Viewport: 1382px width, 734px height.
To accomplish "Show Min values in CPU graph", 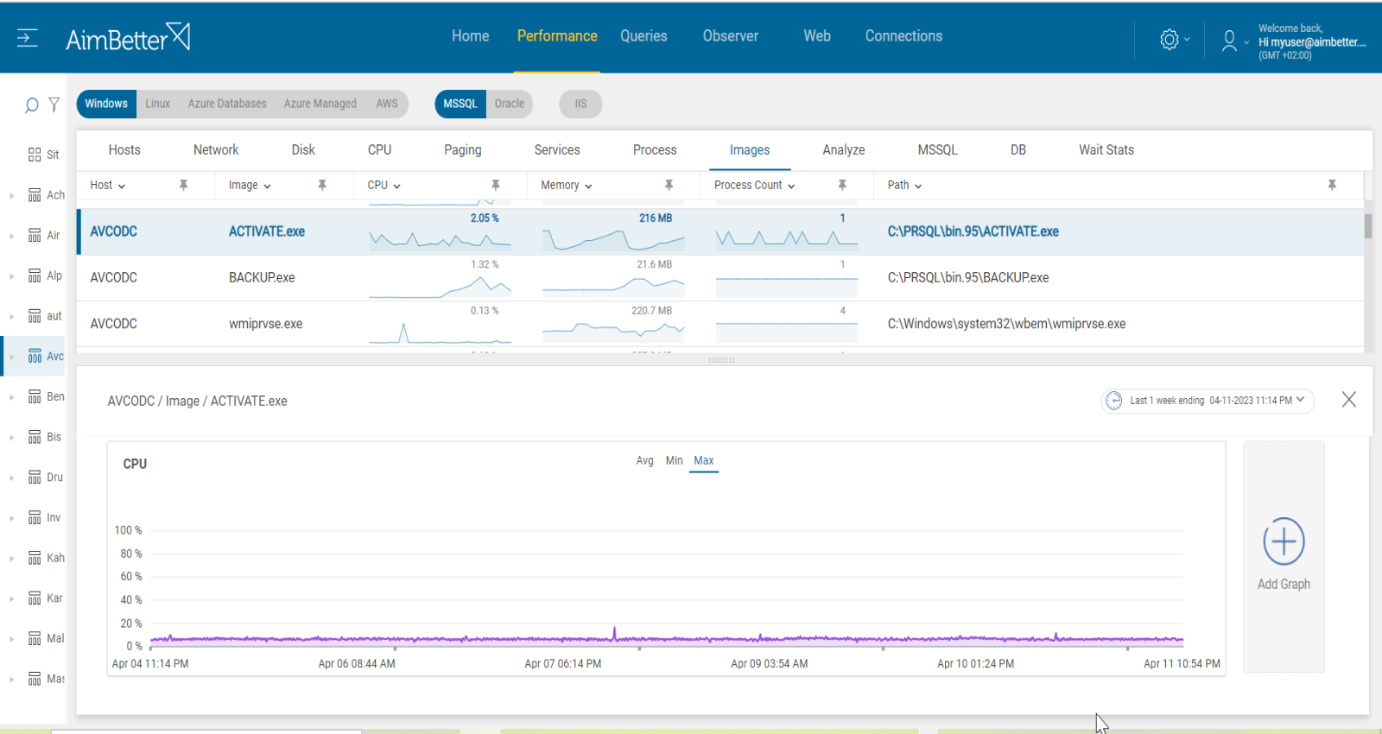I will click(674, 461).
